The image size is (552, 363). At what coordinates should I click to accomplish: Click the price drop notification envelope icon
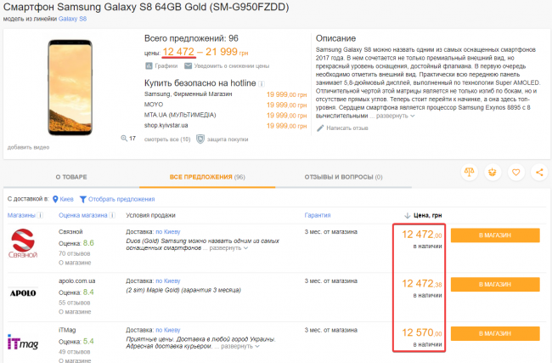188,65
